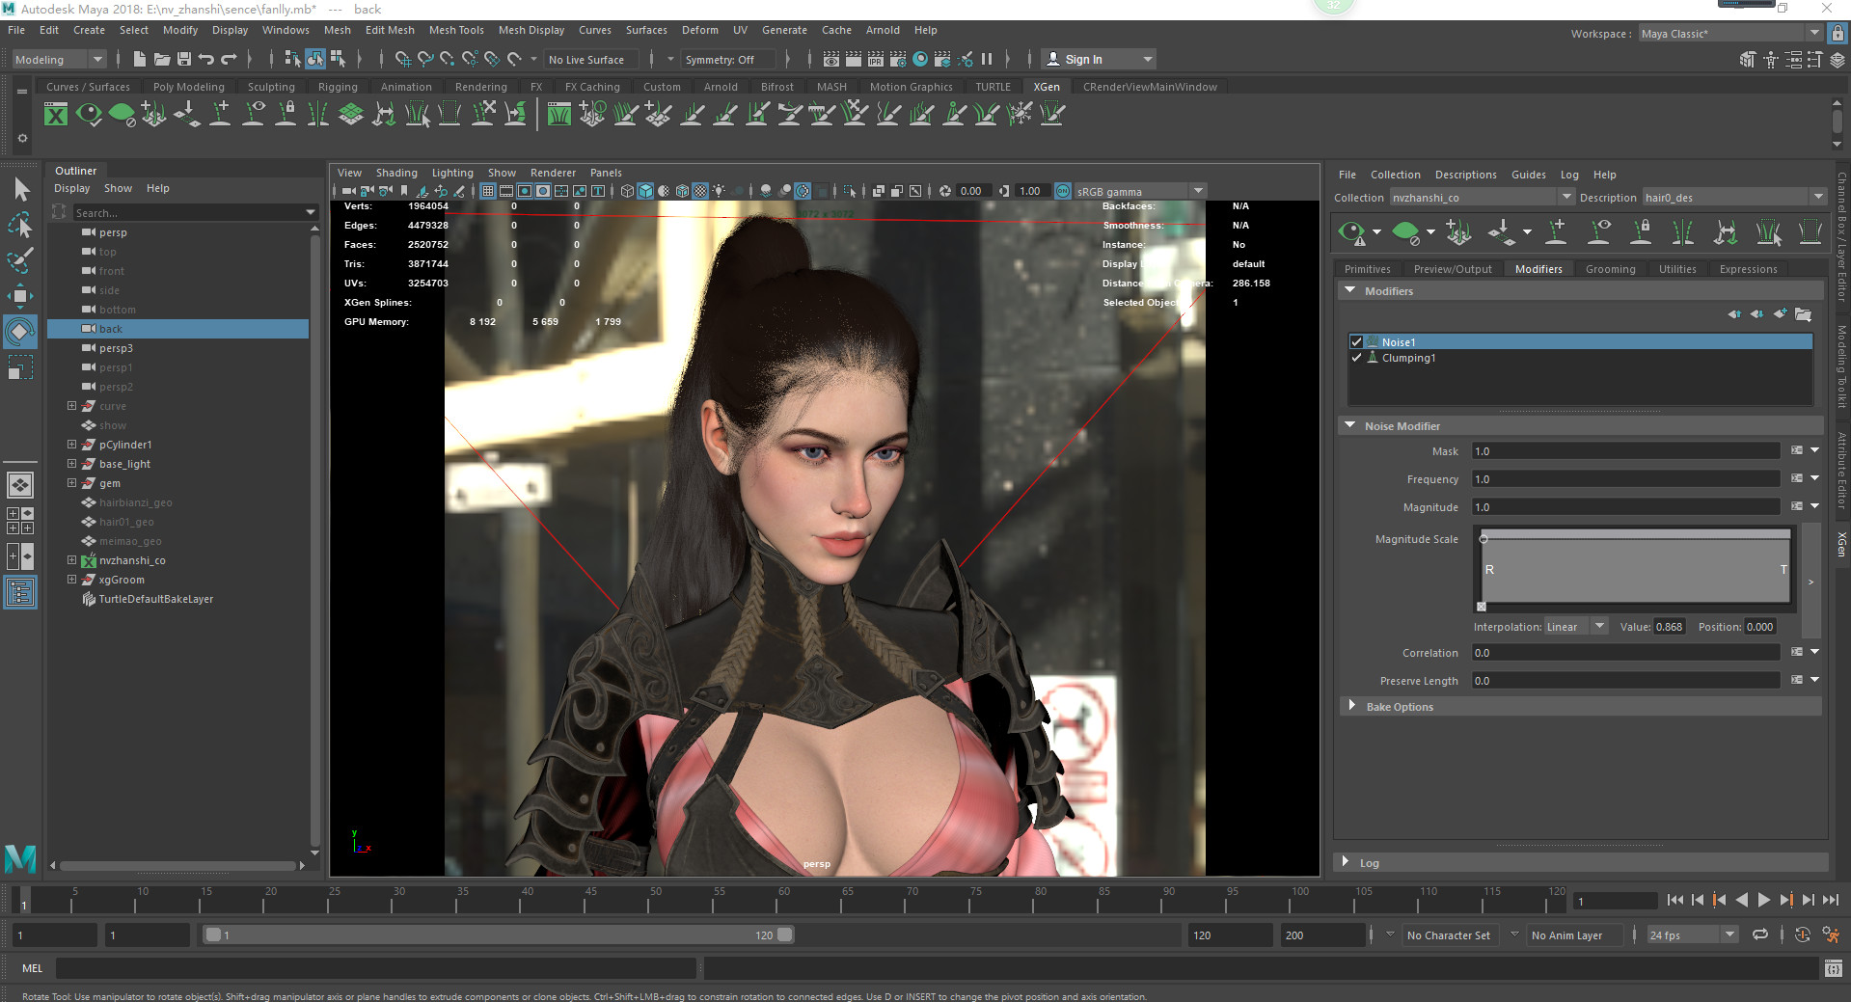Open the Collection nvzhanshi_co dropdown

1482,198
